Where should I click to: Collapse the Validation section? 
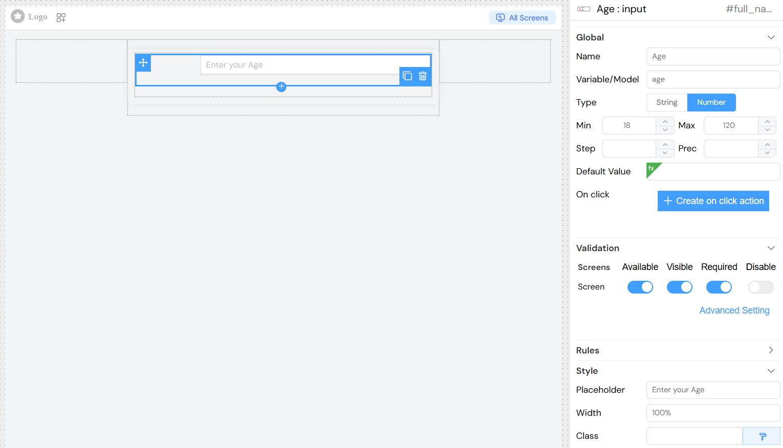771,248
